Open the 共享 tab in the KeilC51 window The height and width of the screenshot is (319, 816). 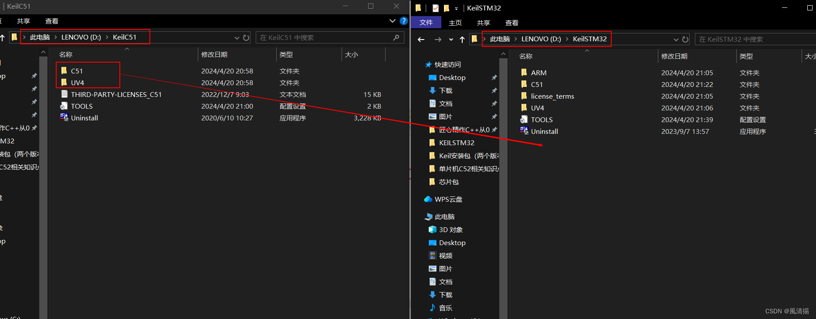coord(24,21)
